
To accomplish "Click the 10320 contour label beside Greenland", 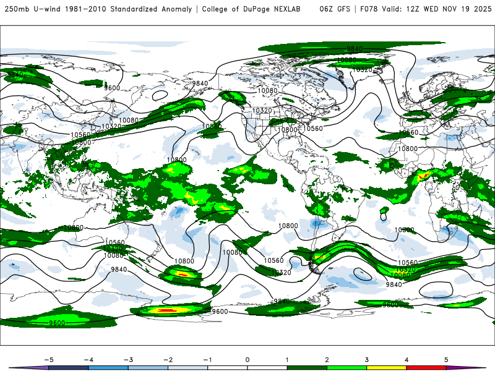I will [x=362, y=69].
